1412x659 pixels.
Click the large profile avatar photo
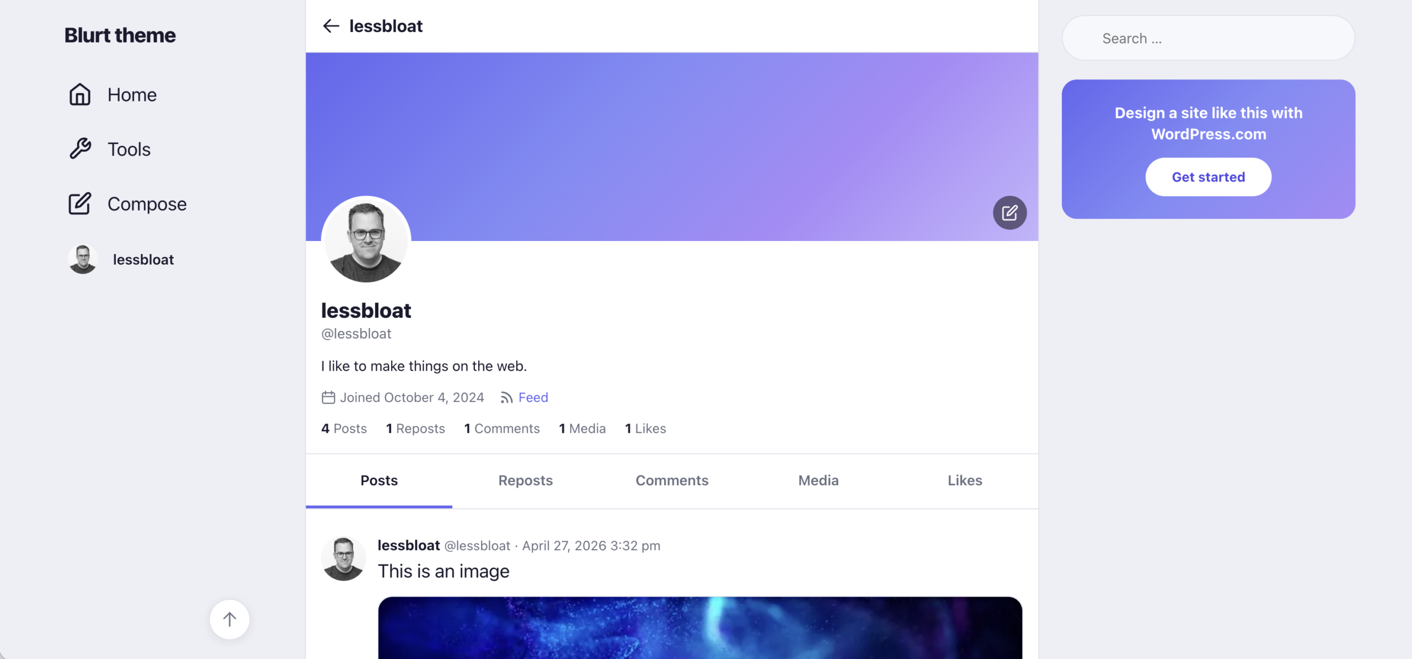point(366,240)
